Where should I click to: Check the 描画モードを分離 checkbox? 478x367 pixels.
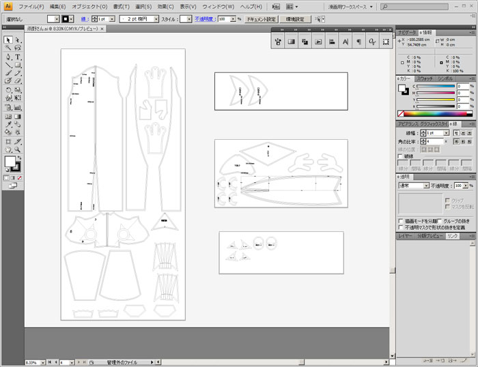pyautogui.click(x=401, y=222)
